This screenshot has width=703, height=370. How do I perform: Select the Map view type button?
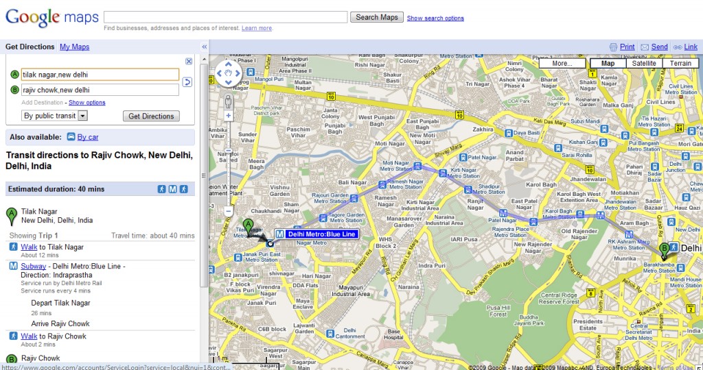point(608,64)
